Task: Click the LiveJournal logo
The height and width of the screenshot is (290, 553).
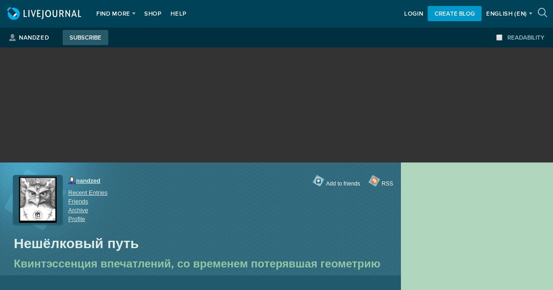Action: pyautogui.click(x=44, y=14)
